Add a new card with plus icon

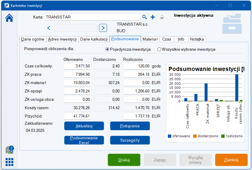coord(153,17)
